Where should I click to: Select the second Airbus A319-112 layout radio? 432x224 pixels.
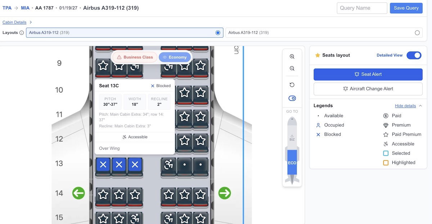(x=417, y=33)
